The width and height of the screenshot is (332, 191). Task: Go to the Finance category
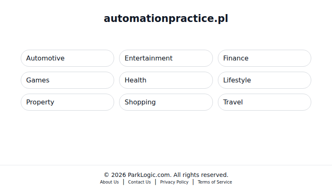click(264, 58)
